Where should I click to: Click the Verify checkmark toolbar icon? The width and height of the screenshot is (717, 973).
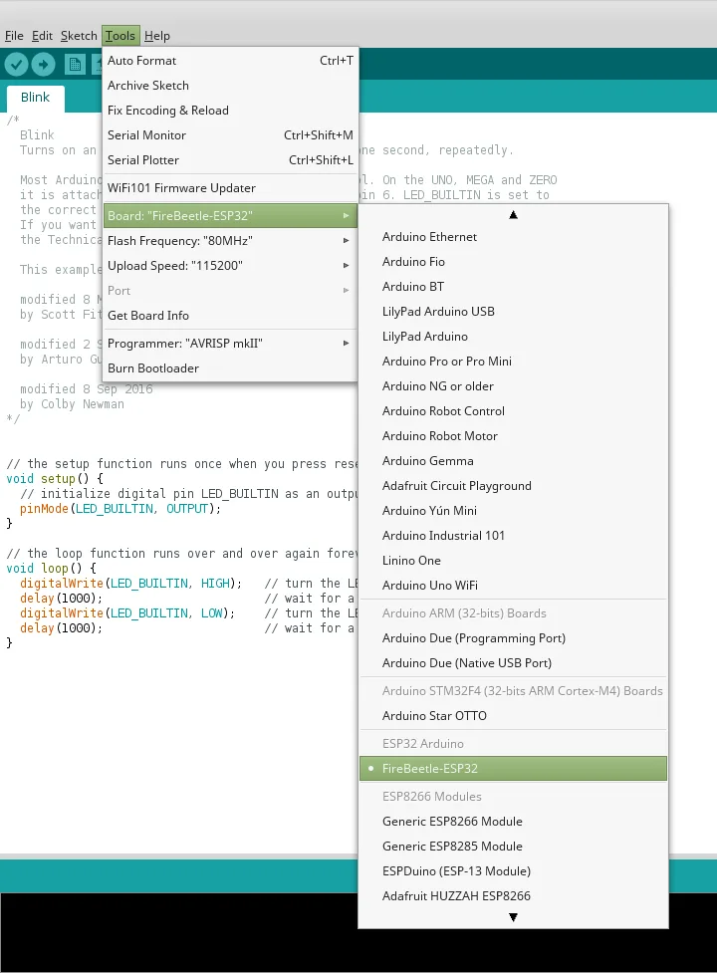point(16,64)
